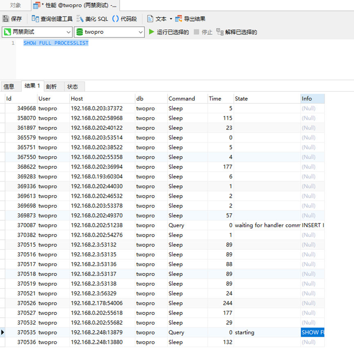This screenshot has width=354, height=348.
Task: Open the query builder tool icon
Action: 35,19
